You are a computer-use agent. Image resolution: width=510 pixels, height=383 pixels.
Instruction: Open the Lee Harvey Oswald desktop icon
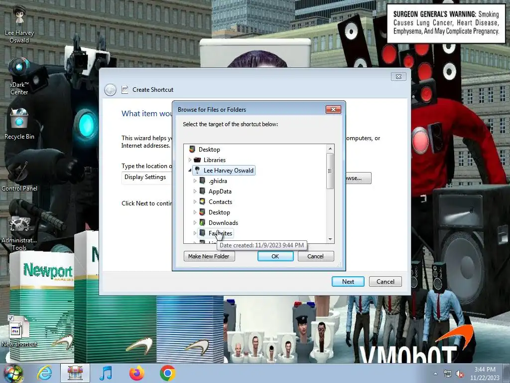19,24
